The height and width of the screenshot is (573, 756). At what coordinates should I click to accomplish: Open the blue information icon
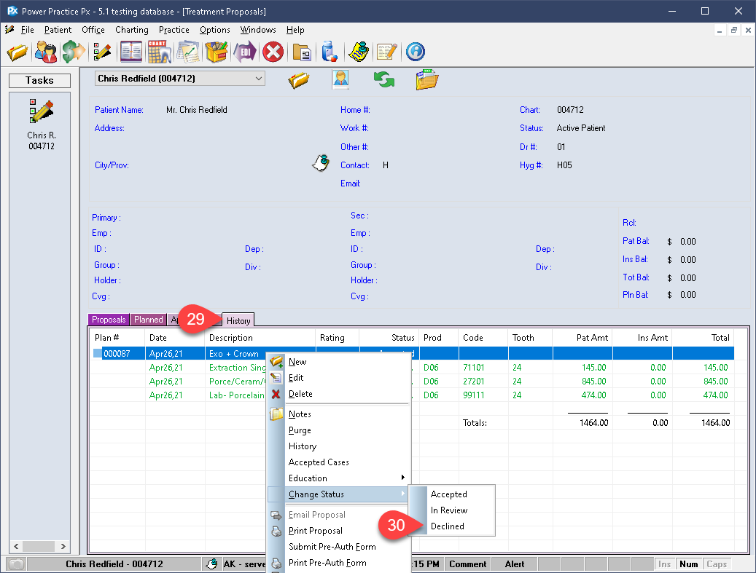(x=415, y=52)
